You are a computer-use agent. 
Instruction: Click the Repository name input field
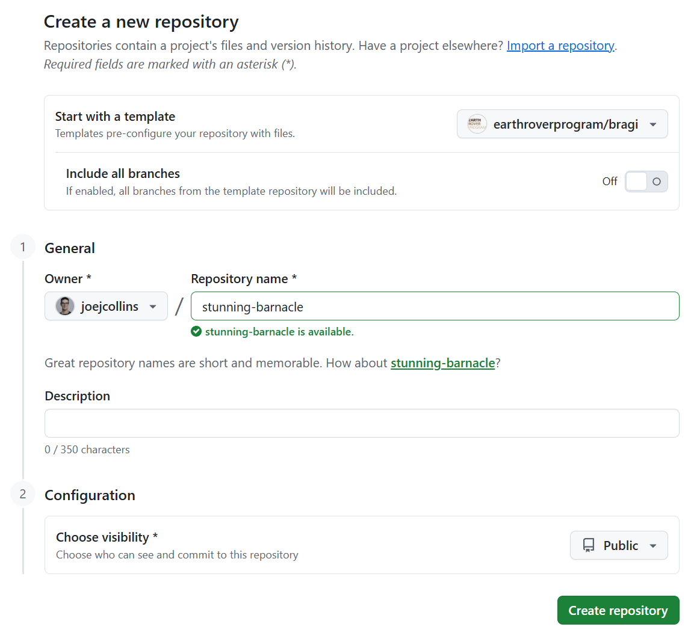435,307
